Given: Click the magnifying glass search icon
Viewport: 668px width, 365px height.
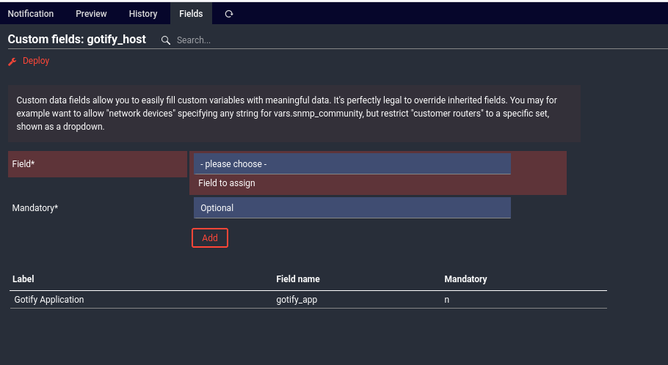Looking at the screenshot, I should (166, 40).
